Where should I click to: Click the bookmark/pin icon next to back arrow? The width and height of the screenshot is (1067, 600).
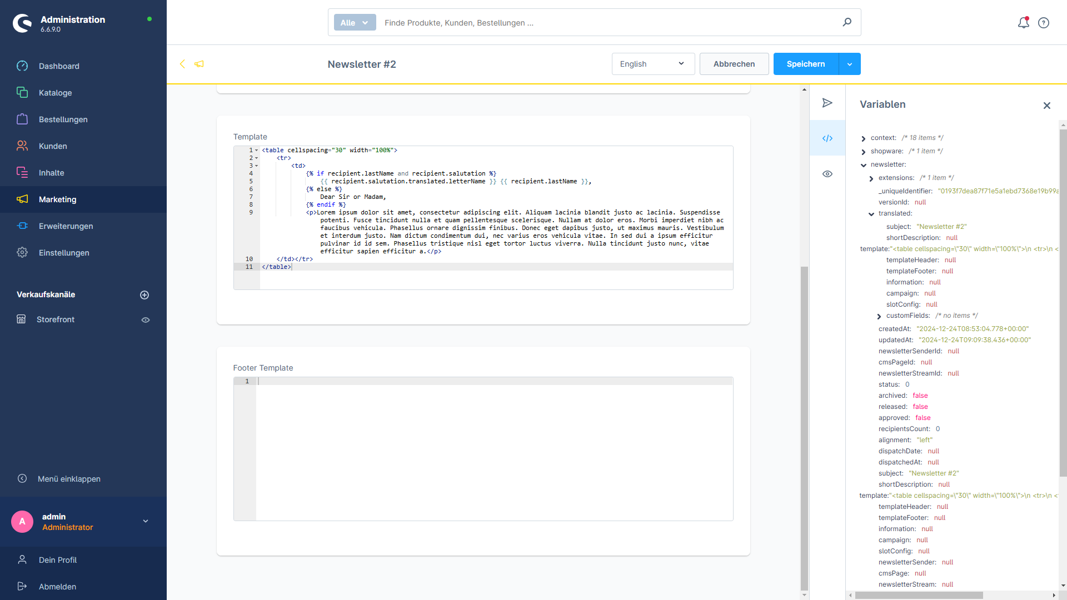(200, 64)
